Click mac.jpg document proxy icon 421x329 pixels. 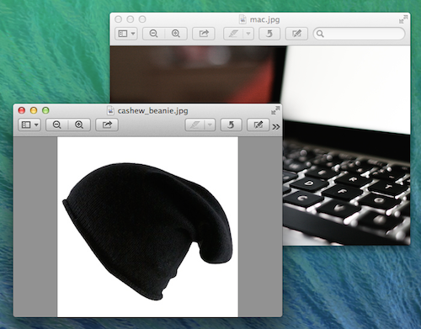tap(242, 19)
